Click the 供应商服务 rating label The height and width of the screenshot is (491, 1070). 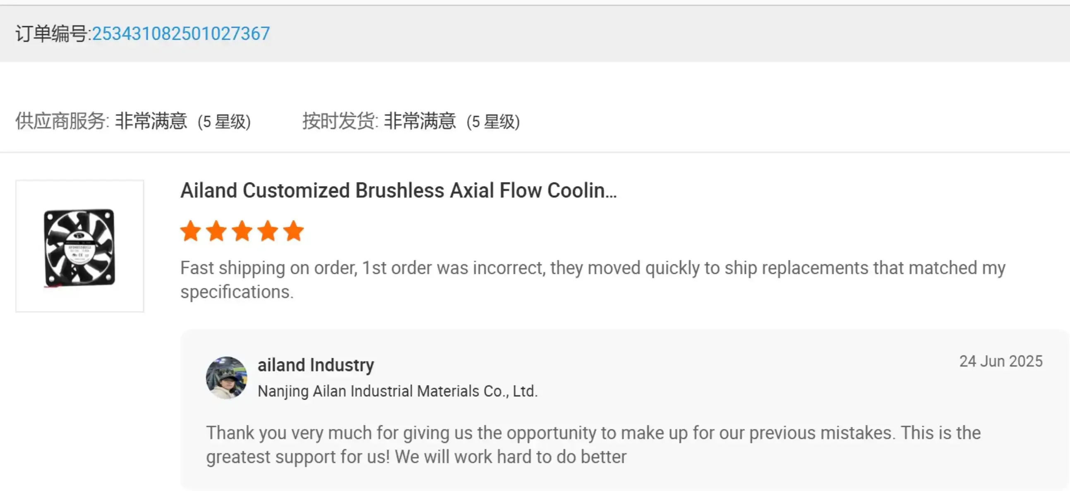point(62,121)
